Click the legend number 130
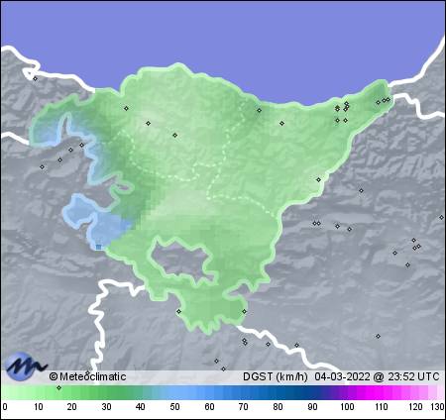The image size is (446, 420). 437,407
